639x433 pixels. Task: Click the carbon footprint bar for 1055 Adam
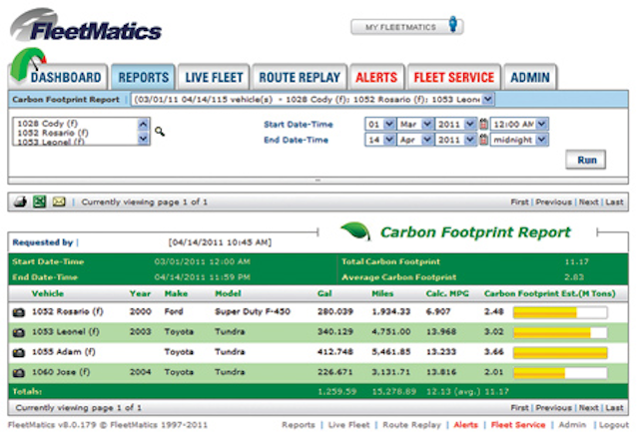point(560,353)
